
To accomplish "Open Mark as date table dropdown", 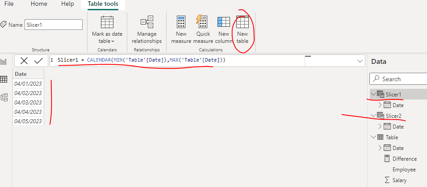I will point(107,29).
